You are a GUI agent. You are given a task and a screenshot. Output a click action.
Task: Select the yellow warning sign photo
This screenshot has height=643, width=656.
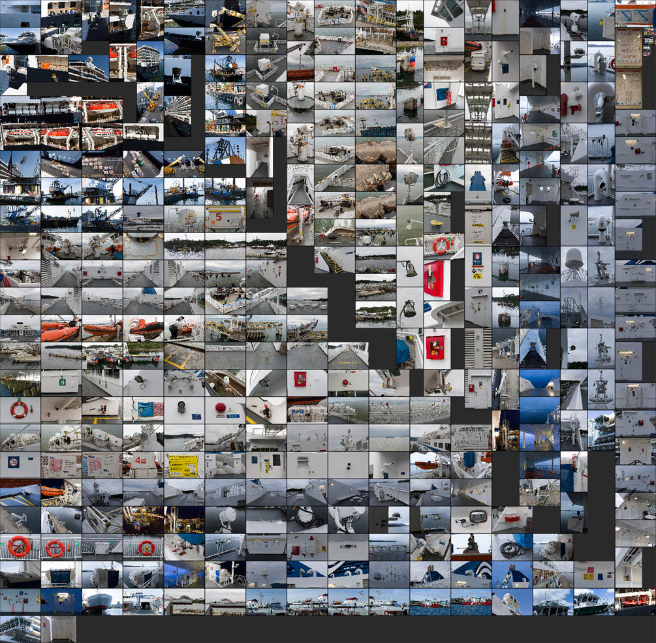(184, 465)
